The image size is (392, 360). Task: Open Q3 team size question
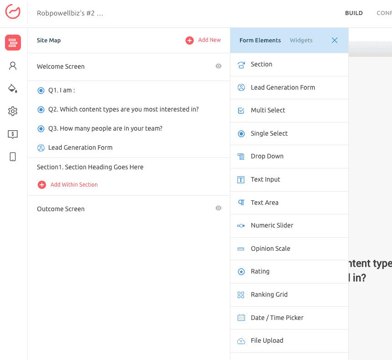point(105,128)
